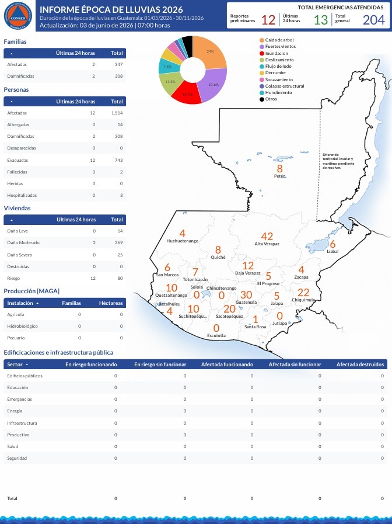Click the sort arrow in Personas table header

12,102
